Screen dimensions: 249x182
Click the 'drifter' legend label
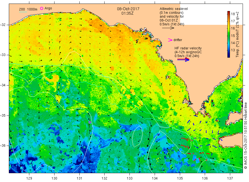(178, 40)
